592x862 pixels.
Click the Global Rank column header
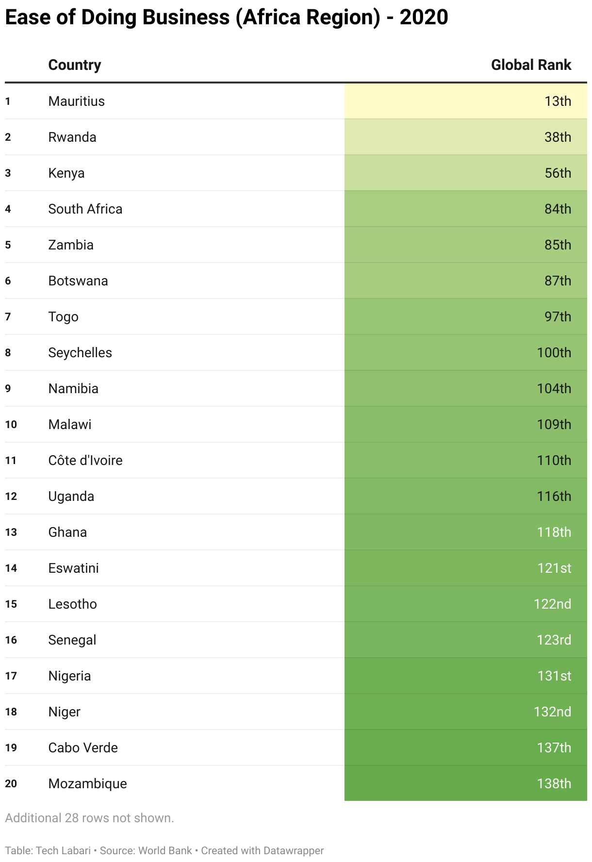(x=531, y=65)
